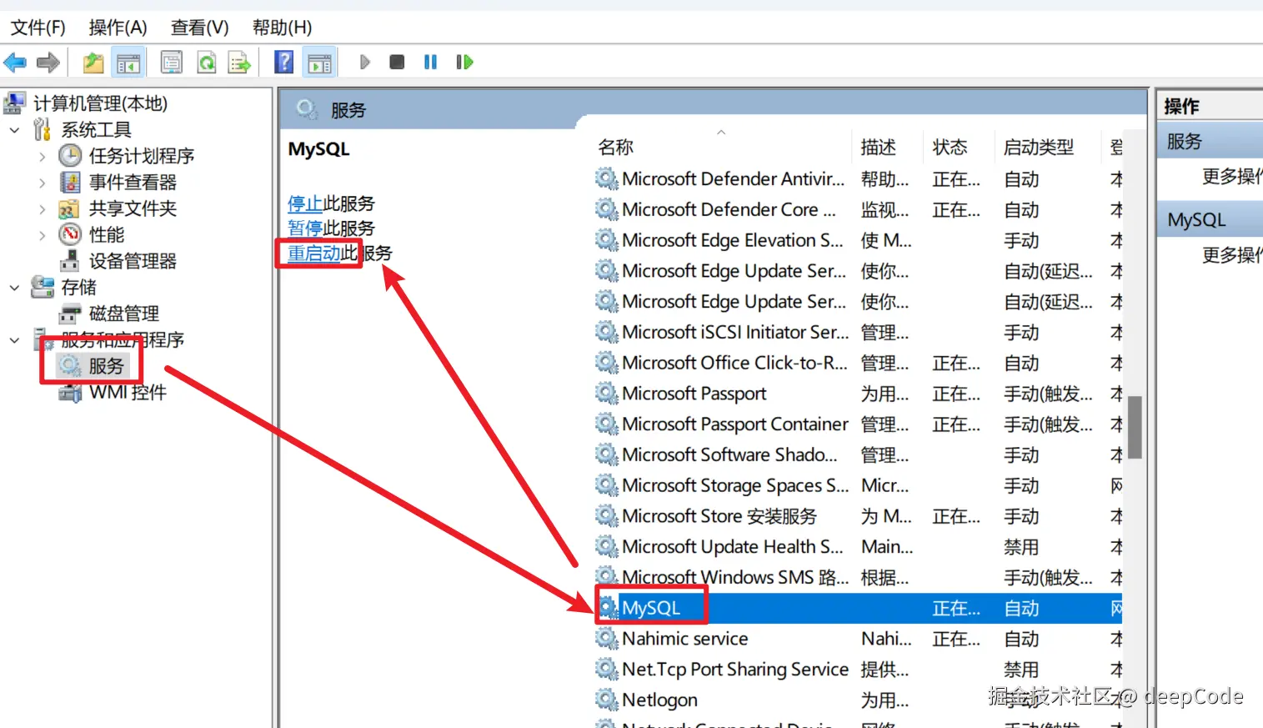Select the MySQL service row
The height and width of the screenshot is (728, 1263).
pyautogui.click(x=859, y=608)
